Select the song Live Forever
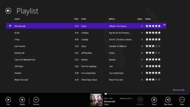The height and width of the screenshot is (107, 190). coord(20,46)
